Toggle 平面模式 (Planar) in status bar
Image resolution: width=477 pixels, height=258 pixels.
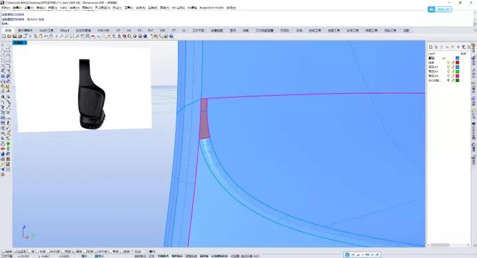[x=163, y=256]
